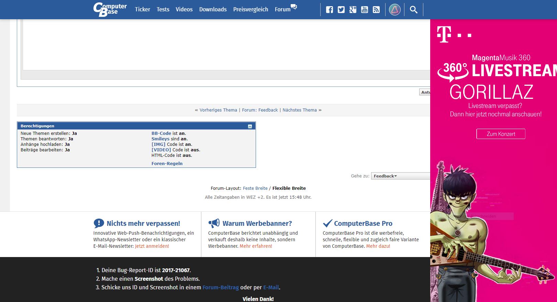The image size is (557, 302).
Task: Click Mehr dazu link
Action: (378, 246)
